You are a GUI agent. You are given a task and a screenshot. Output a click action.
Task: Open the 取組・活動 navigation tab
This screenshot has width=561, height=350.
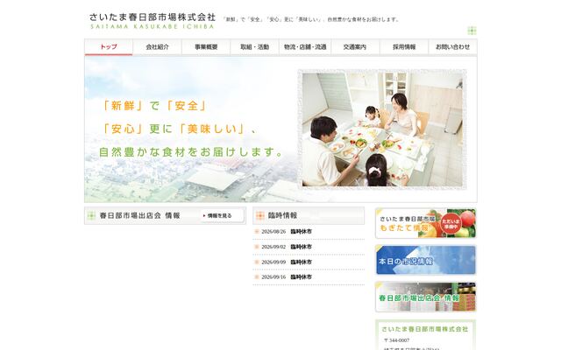(255, 46)
